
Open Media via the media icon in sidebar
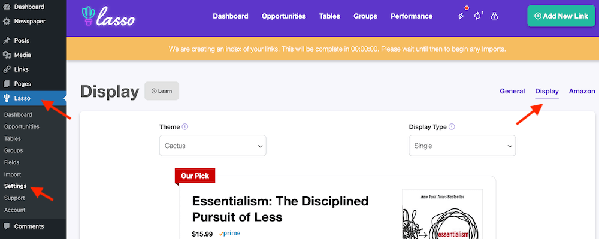7,55
